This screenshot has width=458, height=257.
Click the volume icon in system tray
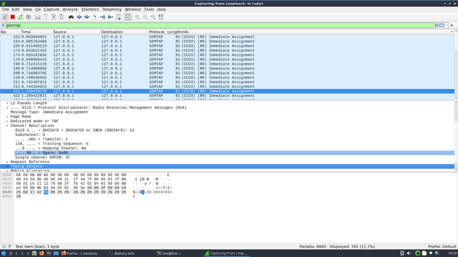409,253
